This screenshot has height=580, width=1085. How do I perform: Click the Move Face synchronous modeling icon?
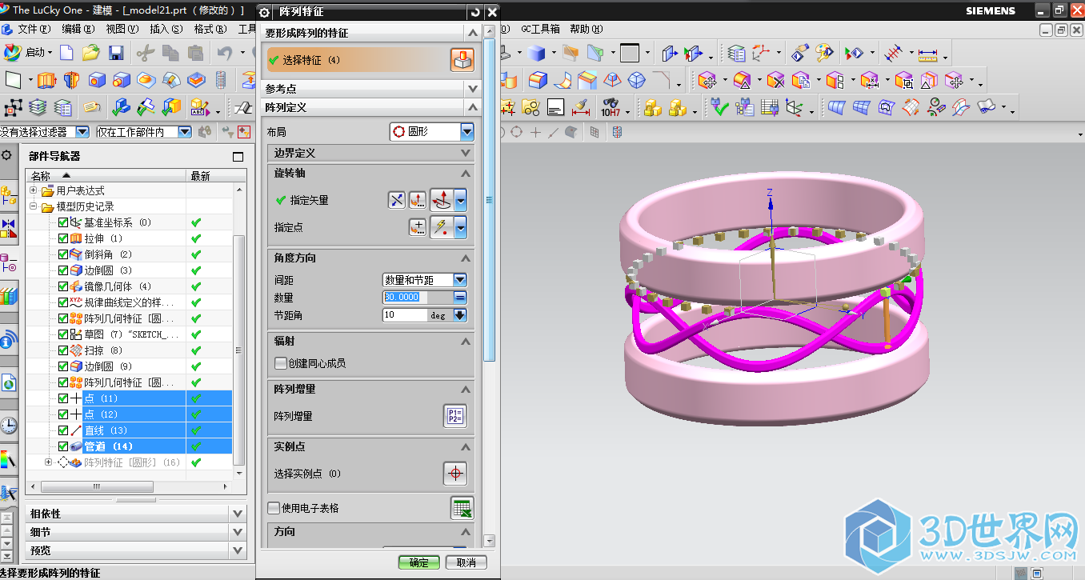point(706,80)
